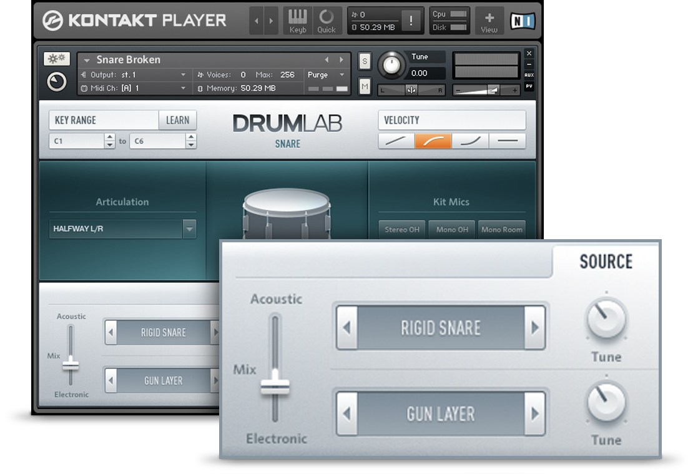Click the panic exclamation button
The image size is (693, 474).
point(411,21)
